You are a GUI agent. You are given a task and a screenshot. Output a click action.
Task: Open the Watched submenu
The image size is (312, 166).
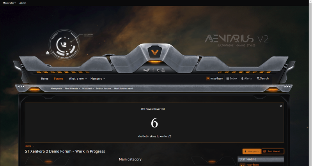[88, 89]
